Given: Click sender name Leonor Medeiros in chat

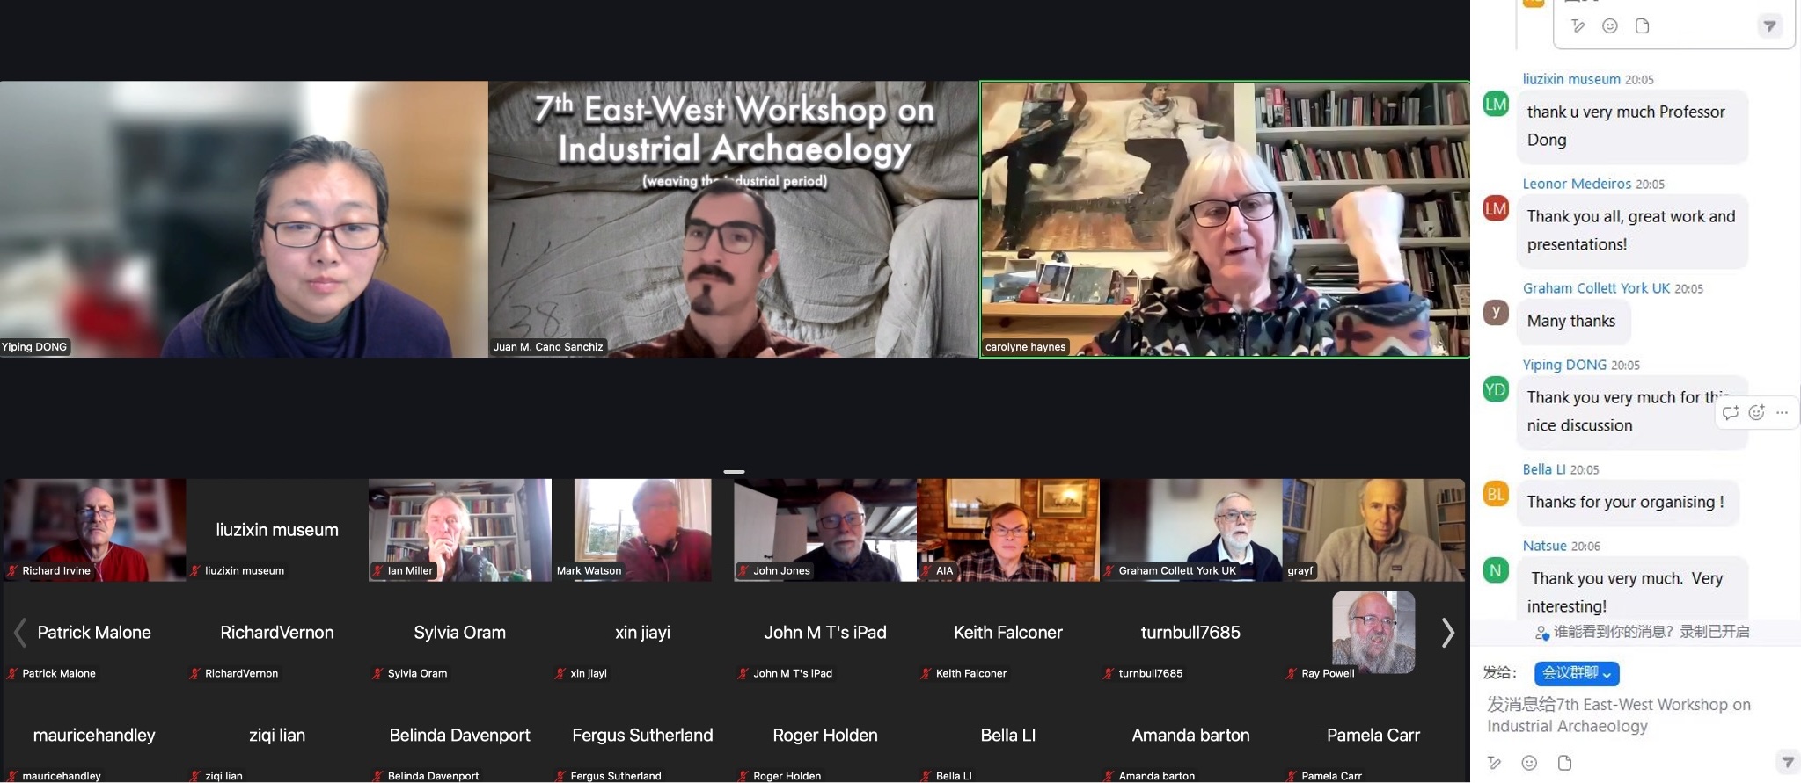Looking at the screenshot, I should (1577, 184).
